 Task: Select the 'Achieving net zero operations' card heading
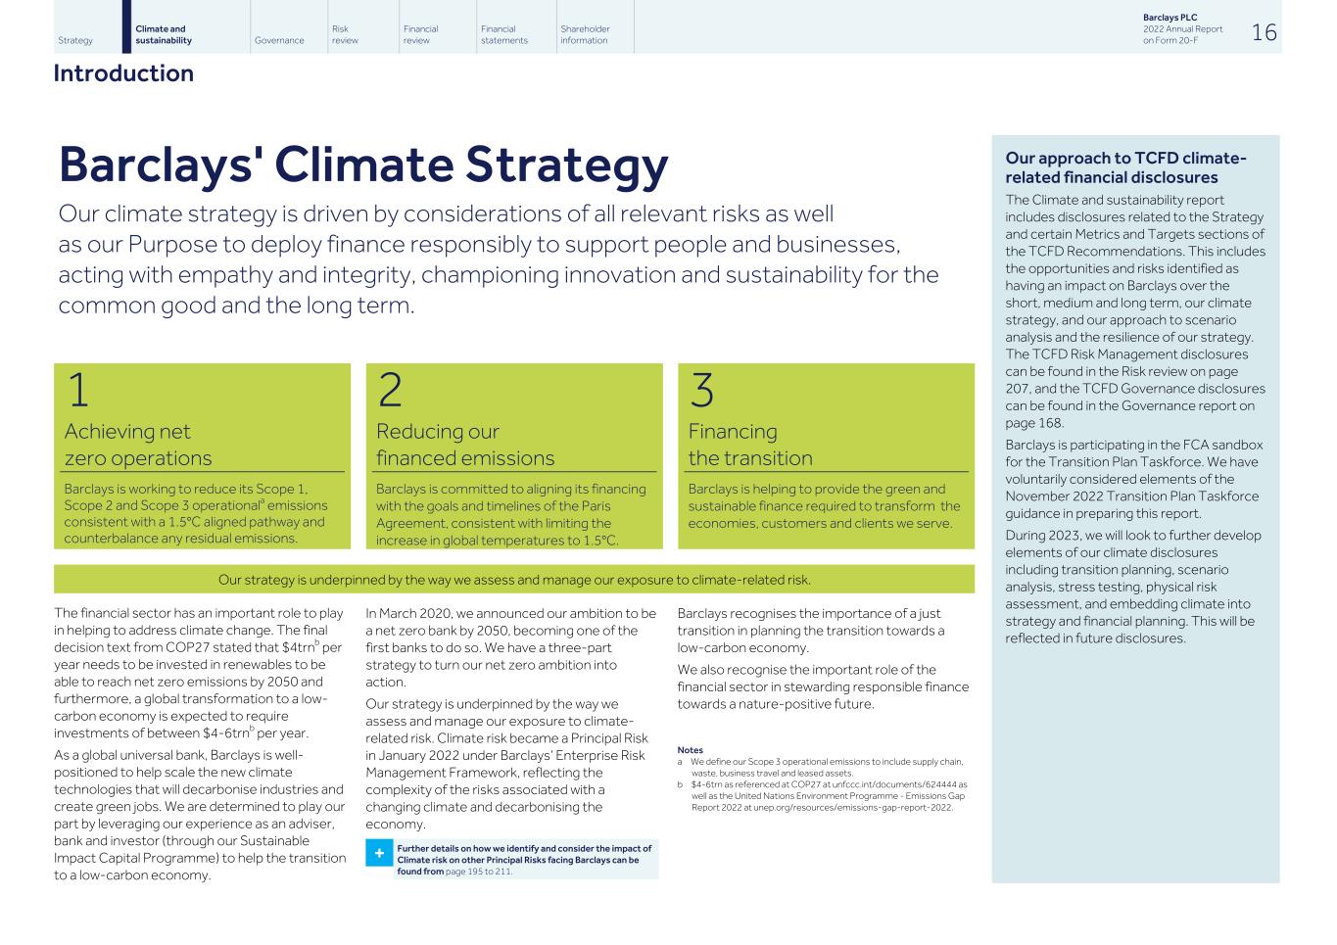[x=137, y=445]
